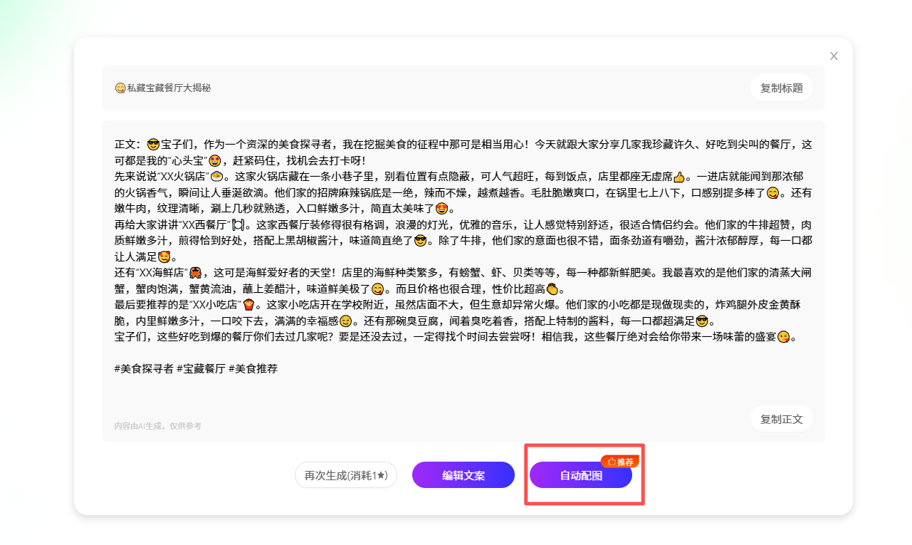Click the fries emoji after XX小吃店

coord(248,305)
